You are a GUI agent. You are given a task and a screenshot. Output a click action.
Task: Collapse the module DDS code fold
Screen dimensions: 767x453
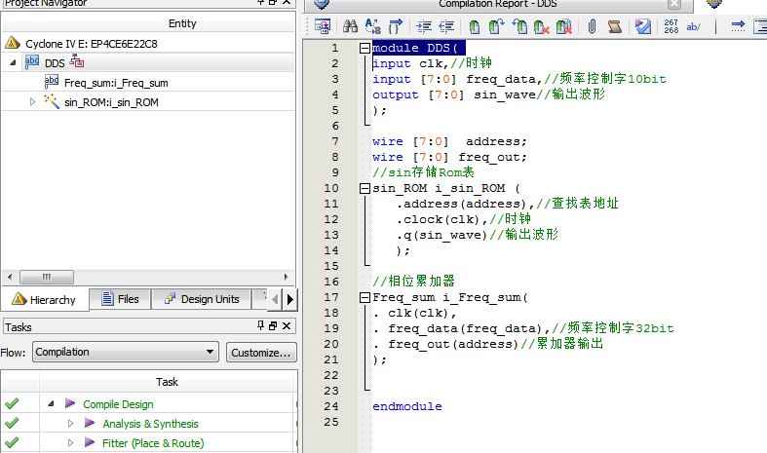coord(364,48)
